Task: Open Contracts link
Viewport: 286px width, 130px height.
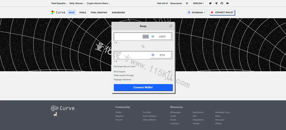Action: [175, 124]
